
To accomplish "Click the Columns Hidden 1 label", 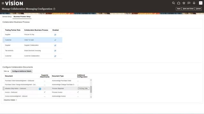I will [x=10, y=100].
